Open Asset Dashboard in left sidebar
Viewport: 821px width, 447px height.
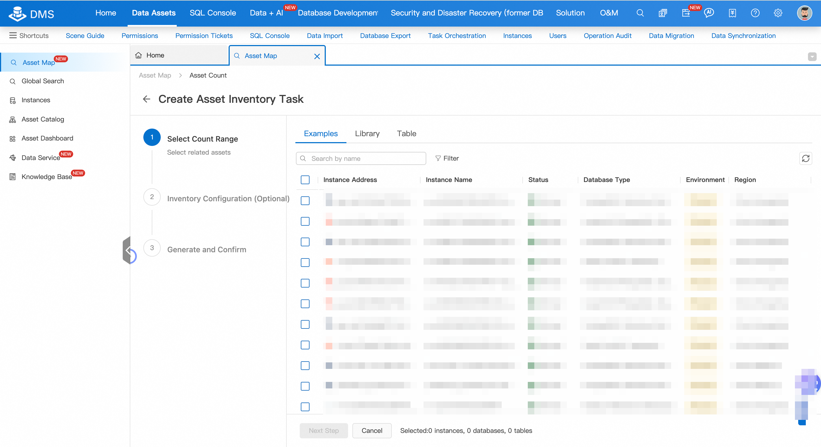click(x=47, y=138)
